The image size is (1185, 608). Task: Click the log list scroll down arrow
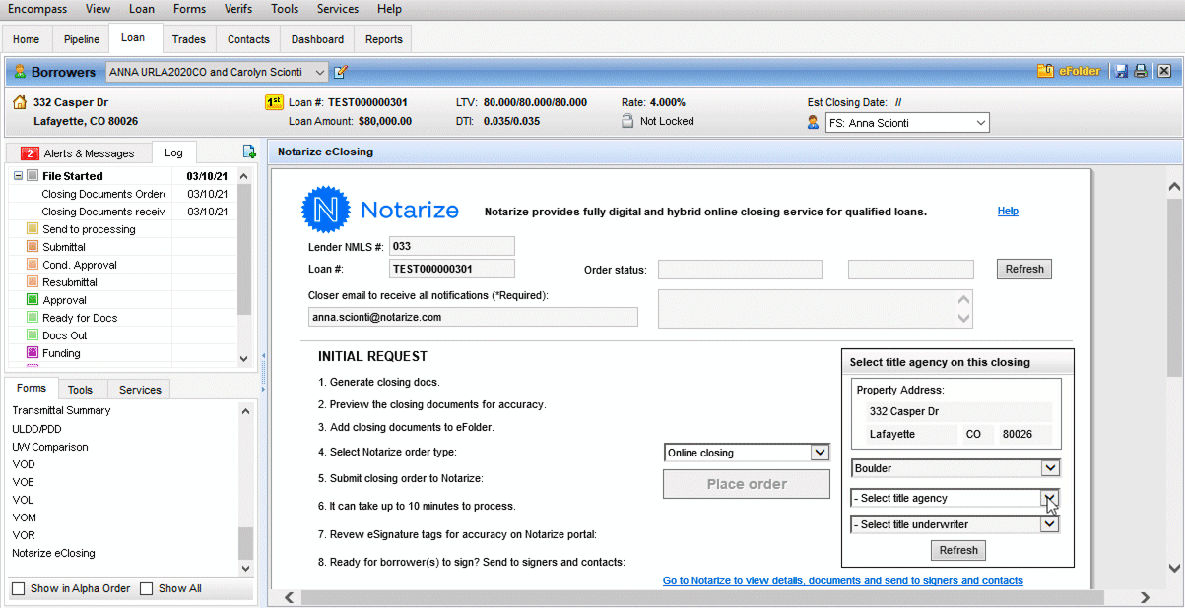(245, 360)
